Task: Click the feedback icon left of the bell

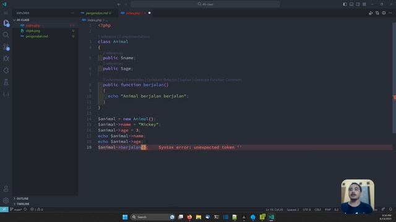Action: tap(383, 210)
